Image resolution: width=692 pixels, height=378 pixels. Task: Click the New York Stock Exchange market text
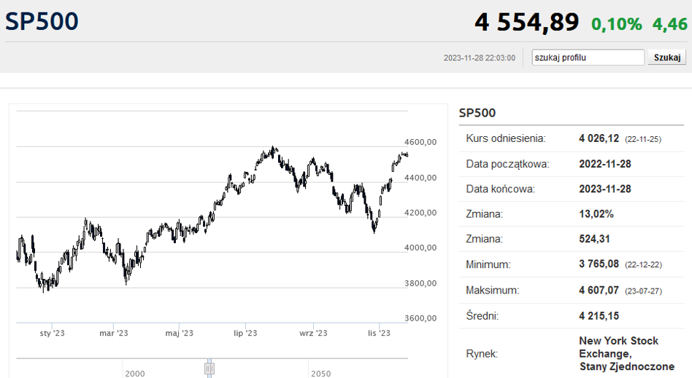tap(627, 353)
